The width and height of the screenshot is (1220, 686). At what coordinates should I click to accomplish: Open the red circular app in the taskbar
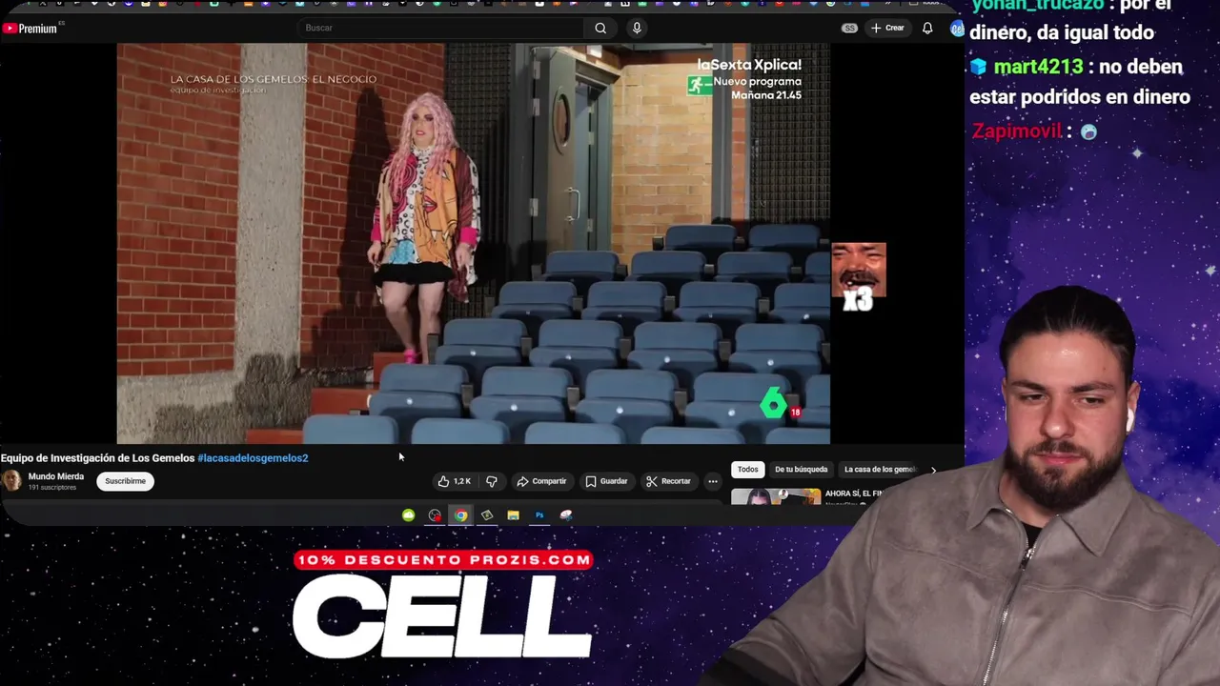pyautogui.click(x=435, y=515)
